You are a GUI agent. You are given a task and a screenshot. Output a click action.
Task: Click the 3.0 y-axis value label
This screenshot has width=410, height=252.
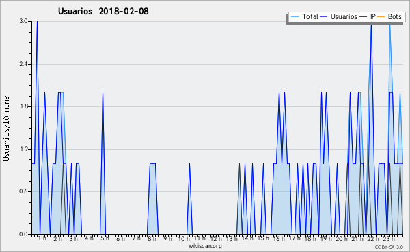click(x=23, y=21)
